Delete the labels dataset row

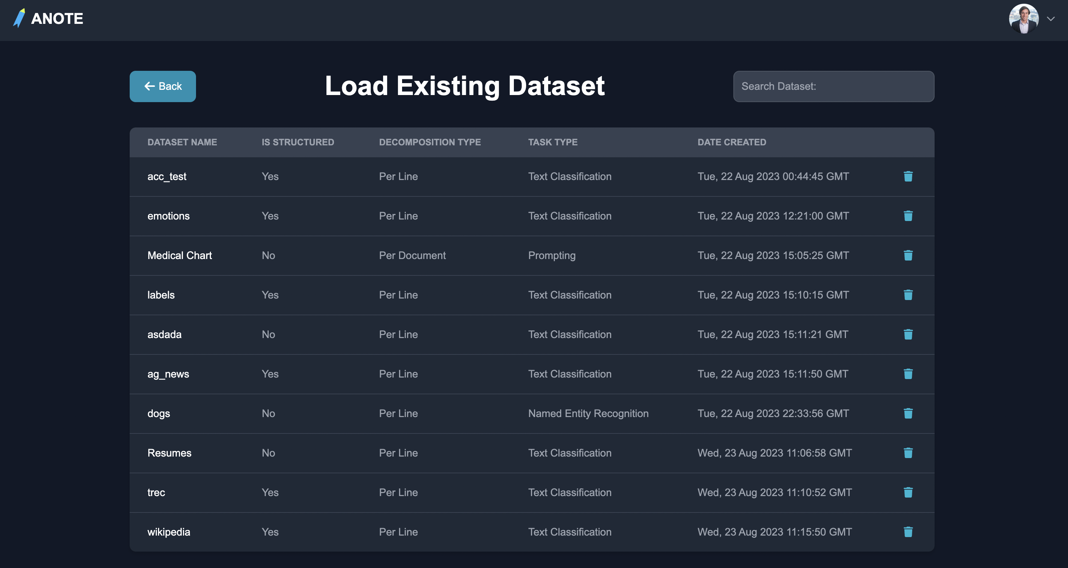(x=908, y=295)
